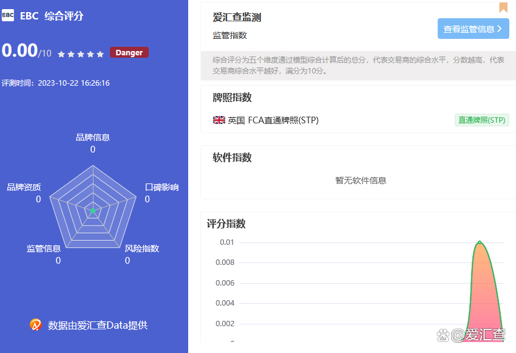Viewport: 516px width, 353px height.
Task: Click the orange bookmark icon
Action: click(503, 7)
